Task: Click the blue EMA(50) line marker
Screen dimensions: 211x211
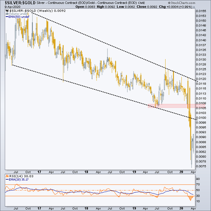Action: click(x=7, y=17)
